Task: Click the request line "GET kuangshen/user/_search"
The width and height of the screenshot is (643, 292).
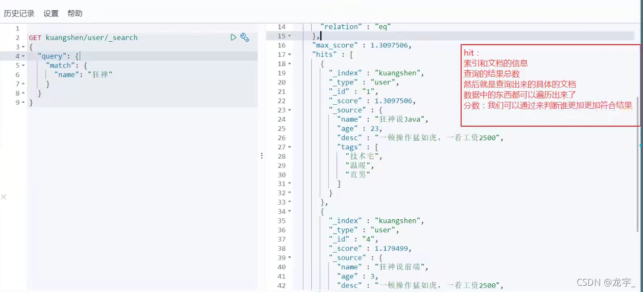Action: 83,38
